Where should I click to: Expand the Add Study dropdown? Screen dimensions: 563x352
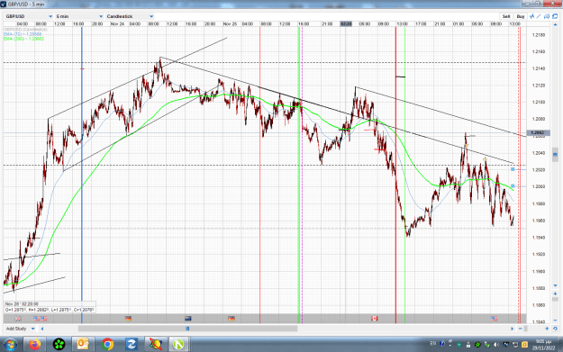coord(21,329)
